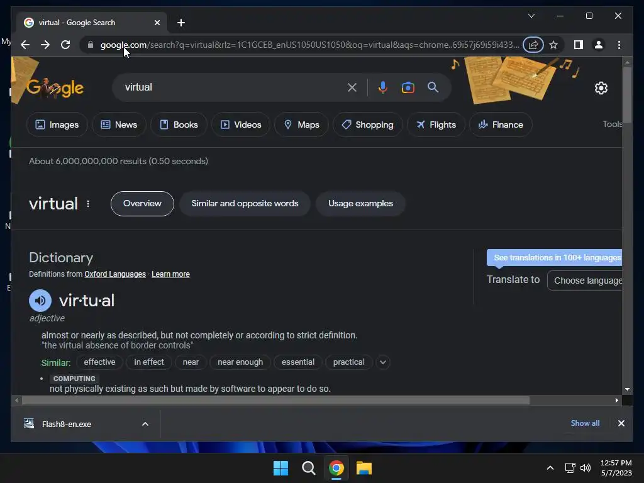Filter results by Images
The height and width of the screenshot is (483, 644).
coord(57,125)
